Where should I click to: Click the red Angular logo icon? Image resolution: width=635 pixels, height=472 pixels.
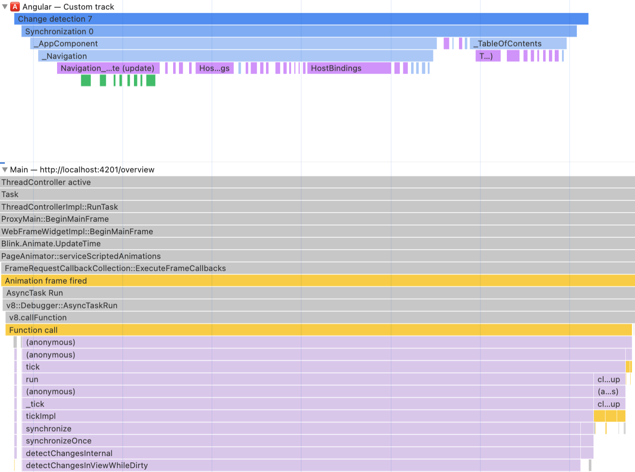(14, 7)
